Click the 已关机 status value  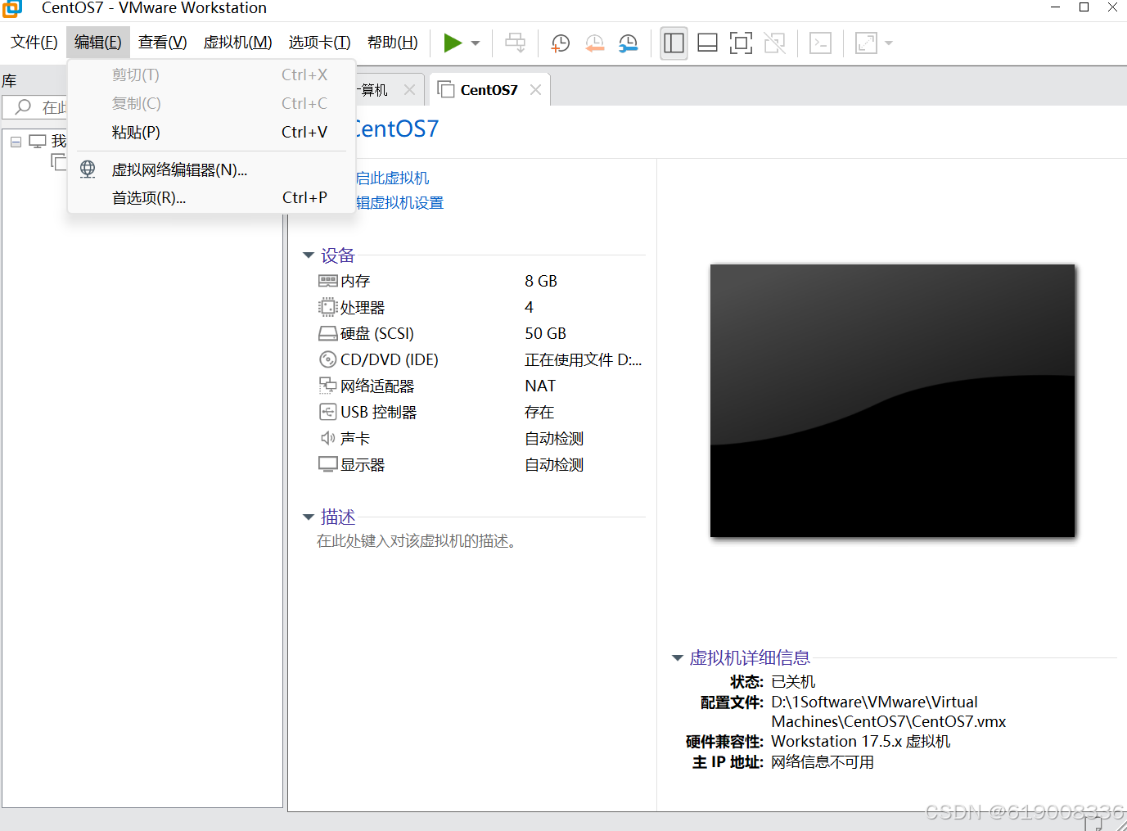(x=793, y=682)
